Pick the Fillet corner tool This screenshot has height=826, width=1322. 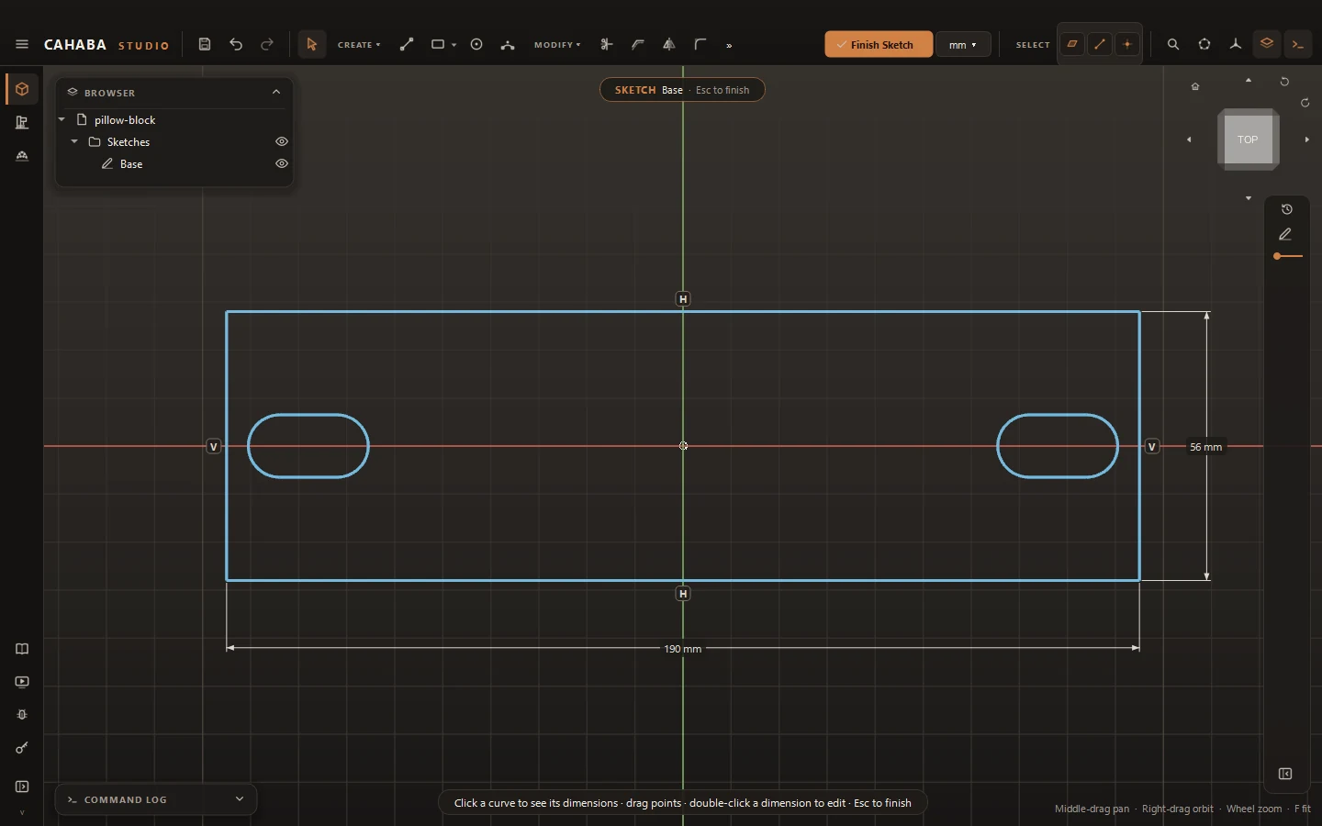point(700,44)
